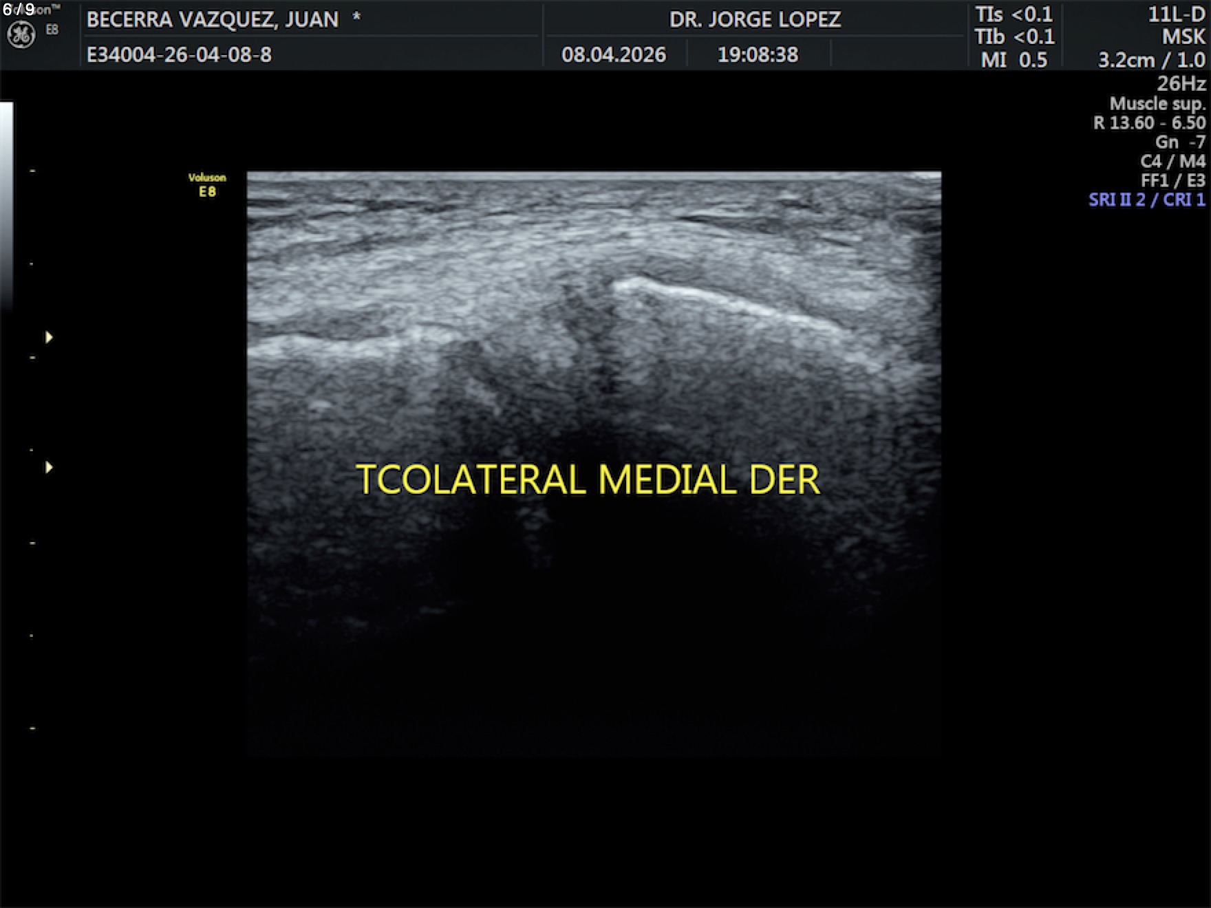Click the patient ID E34004-26-04-08-8
The image size is (1211, 908).
pyautogui.click(x=179, y=55)
